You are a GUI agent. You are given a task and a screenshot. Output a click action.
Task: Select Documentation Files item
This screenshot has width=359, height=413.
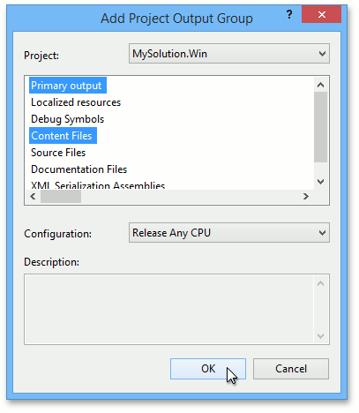coord(79,169)
